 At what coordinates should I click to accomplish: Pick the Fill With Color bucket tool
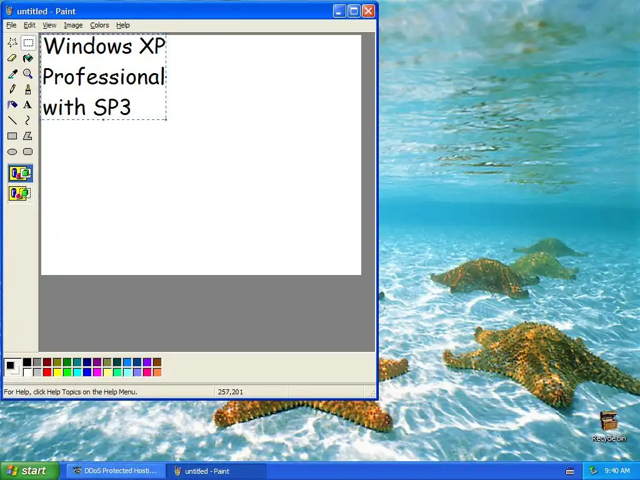(27, 58)
